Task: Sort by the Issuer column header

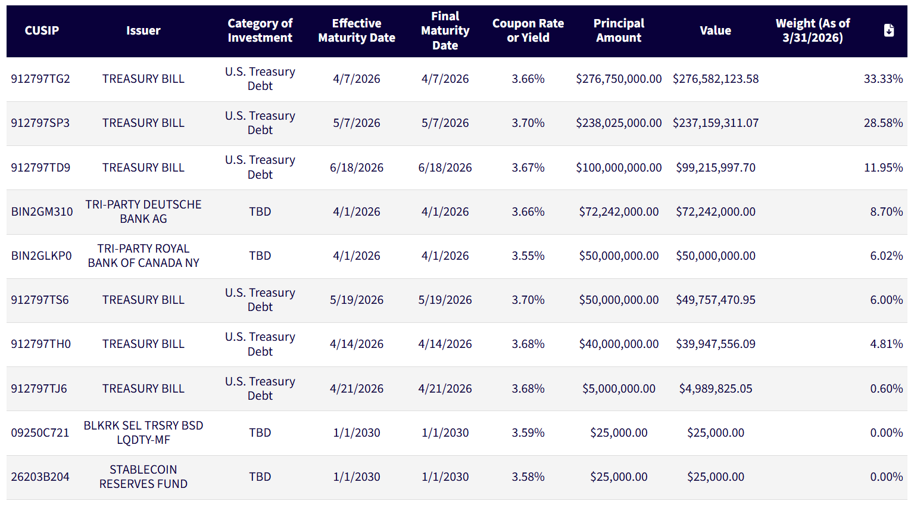Action: tap(143, 30)
